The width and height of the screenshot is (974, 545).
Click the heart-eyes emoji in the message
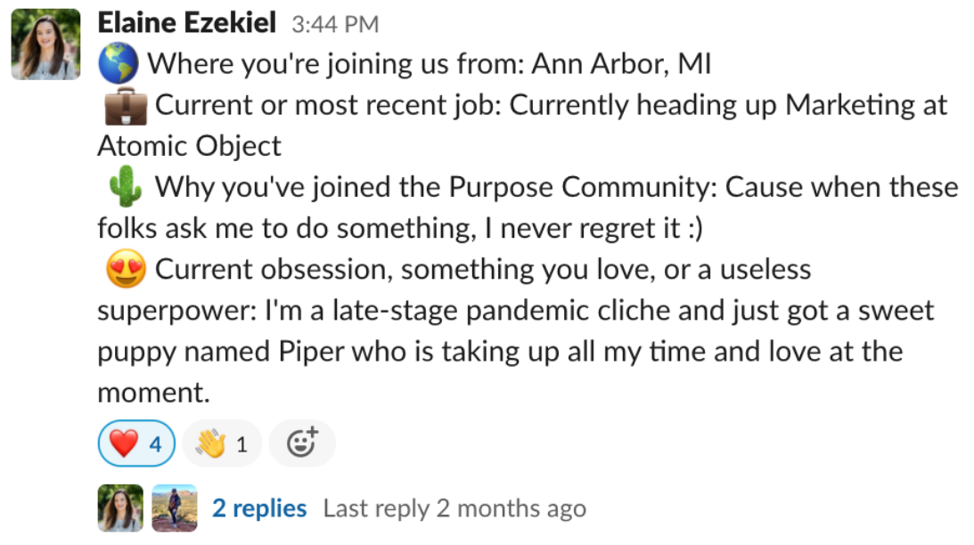124,270
